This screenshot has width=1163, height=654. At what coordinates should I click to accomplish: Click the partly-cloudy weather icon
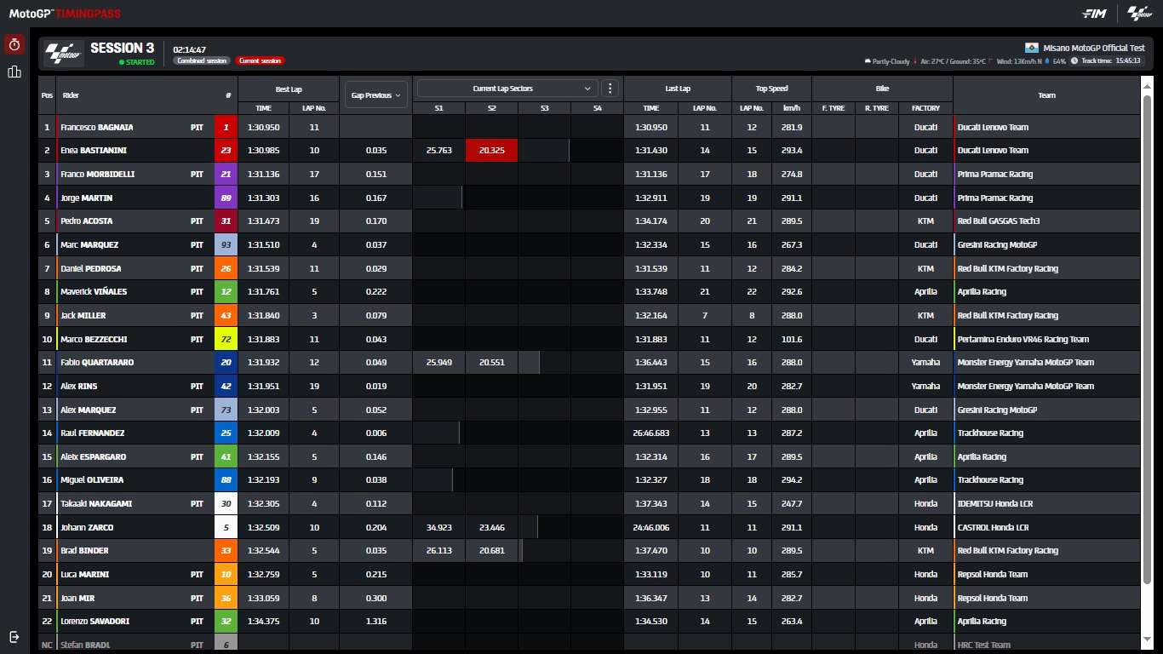[x=868, y=61]
